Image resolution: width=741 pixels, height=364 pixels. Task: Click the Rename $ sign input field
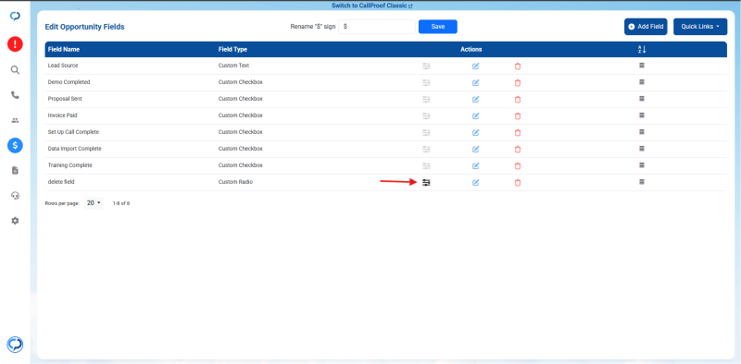377,27
